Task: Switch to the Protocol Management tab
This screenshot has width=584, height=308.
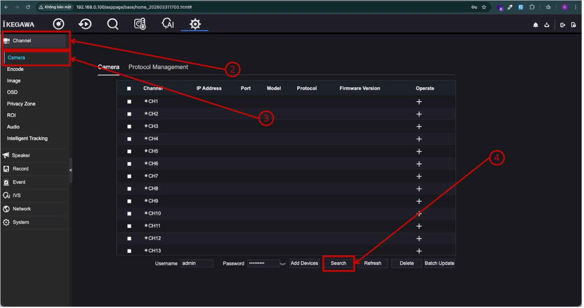Action: pos(158,67)
